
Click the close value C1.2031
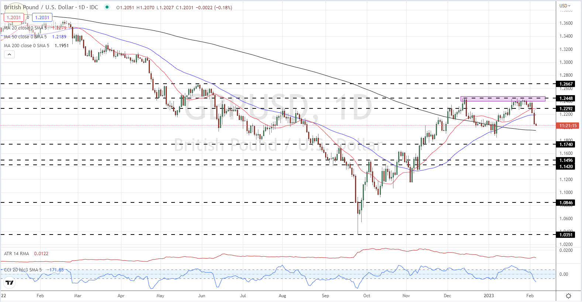185,7
